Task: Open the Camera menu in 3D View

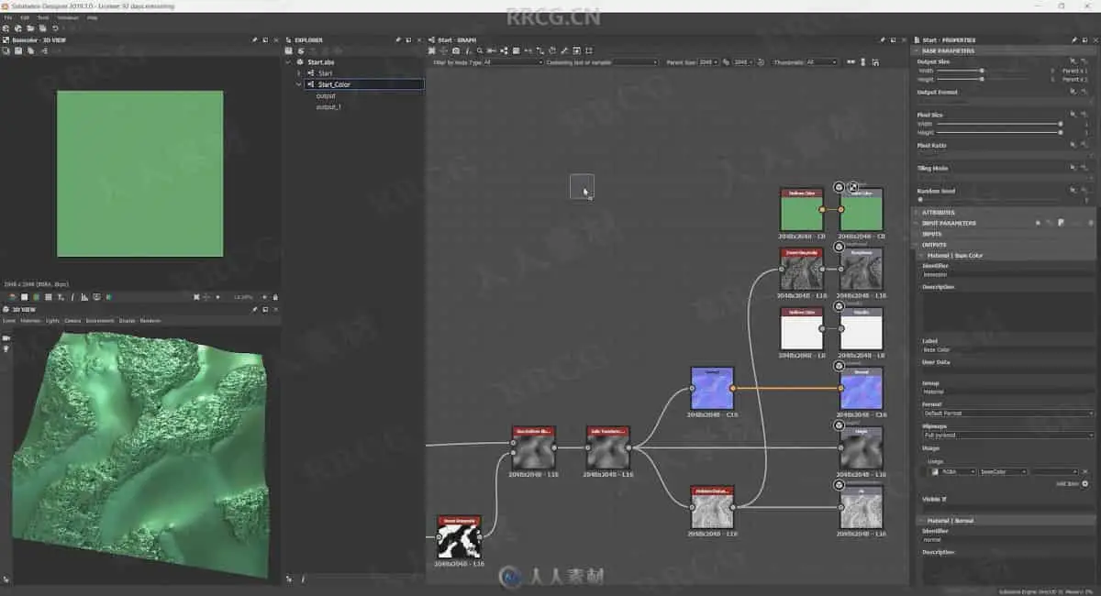Action: pos(72,321)
